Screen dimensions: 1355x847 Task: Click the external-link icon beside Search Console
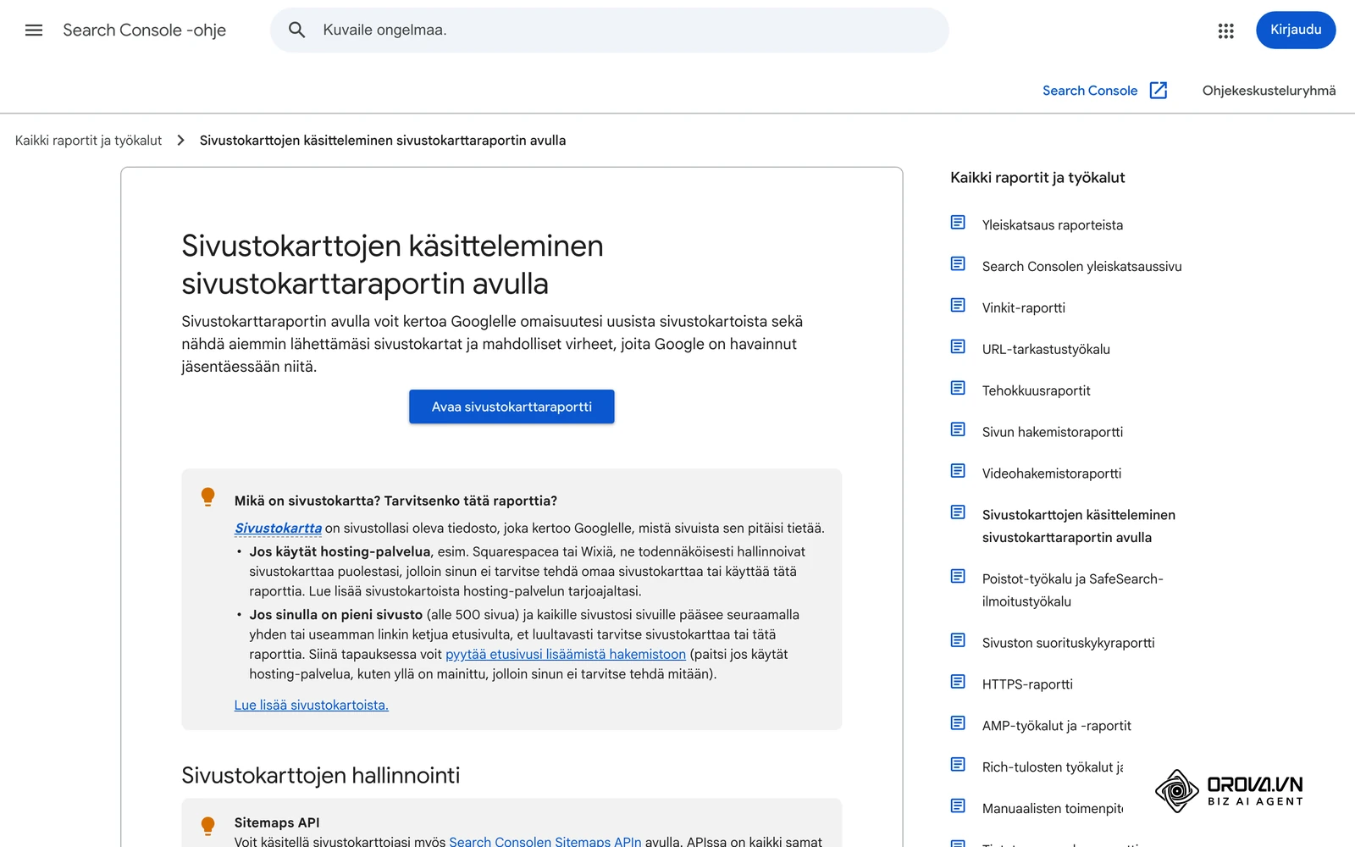(1159, 91)
